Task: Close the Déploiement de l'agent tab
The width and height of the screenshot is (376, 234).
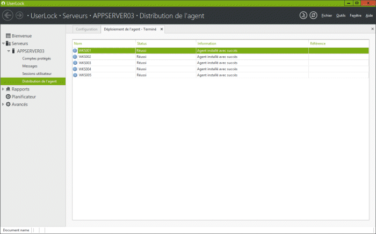Action: click(162, 29)
